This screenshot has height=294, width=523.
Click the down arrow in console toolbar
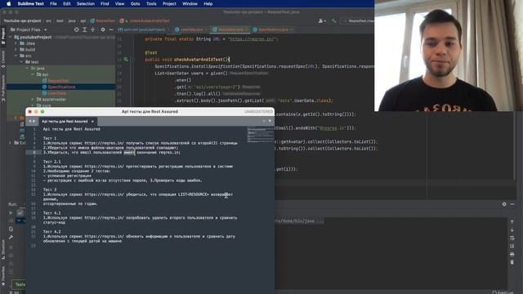click(512, 230)
